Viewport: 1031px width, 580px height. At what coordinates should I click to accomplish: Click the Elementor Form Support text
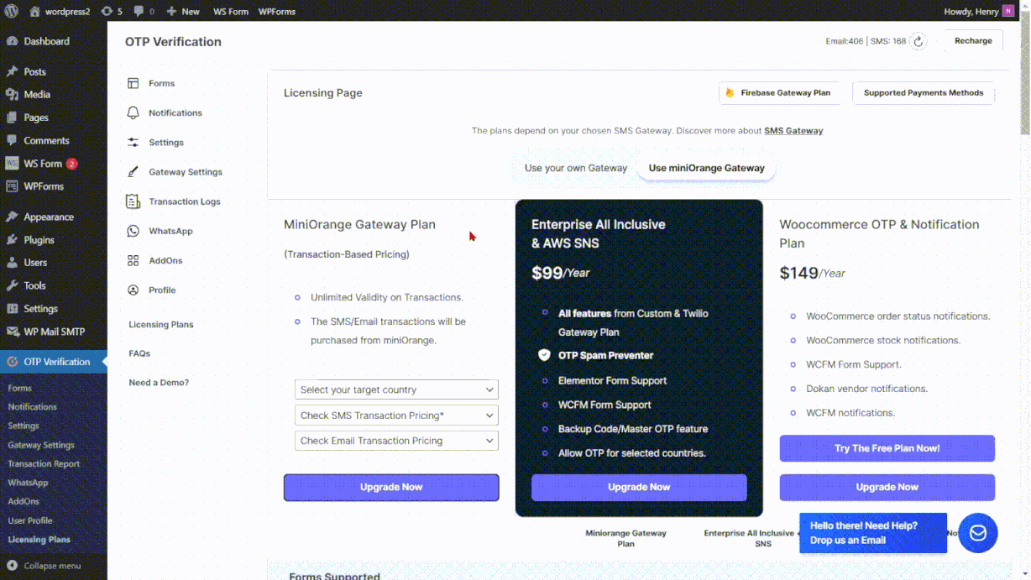(613, 380)
